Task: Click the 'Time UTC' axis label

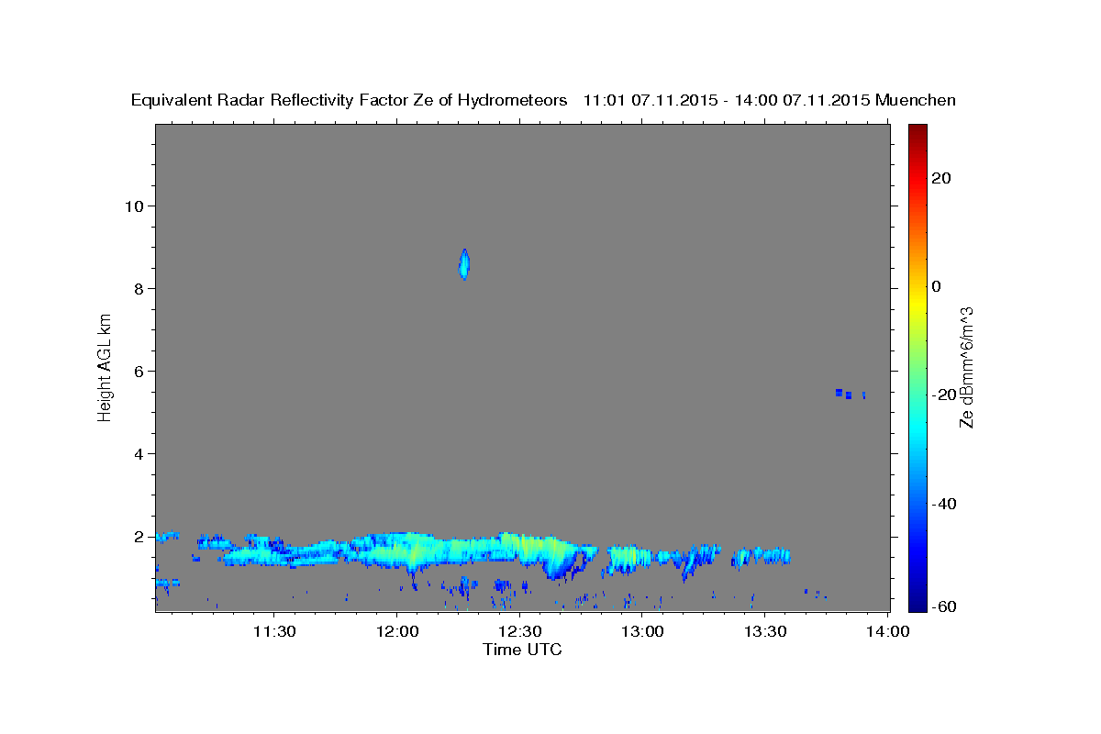Action: 522,650
